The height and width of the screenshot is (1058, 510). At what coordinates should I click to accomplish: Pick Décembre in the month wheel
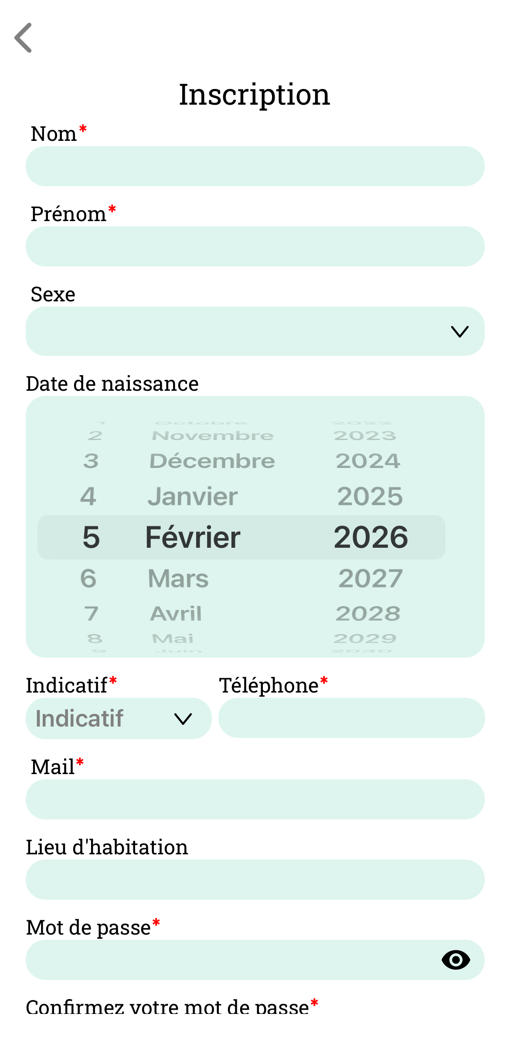[x=212, y=461]
